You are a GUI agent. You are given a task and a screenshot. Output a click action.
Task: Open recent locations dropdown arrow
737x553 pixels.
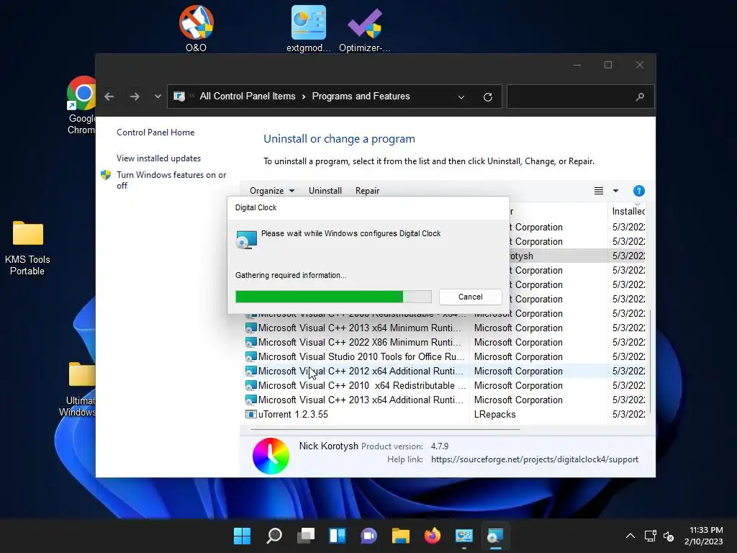click(x=158, y=96)
